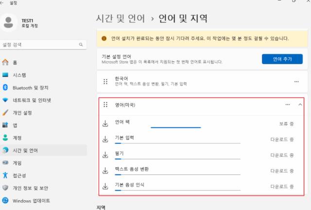311x210 pixels.
Task: Click the search magnifier icon
Action: tap(81, 45)
